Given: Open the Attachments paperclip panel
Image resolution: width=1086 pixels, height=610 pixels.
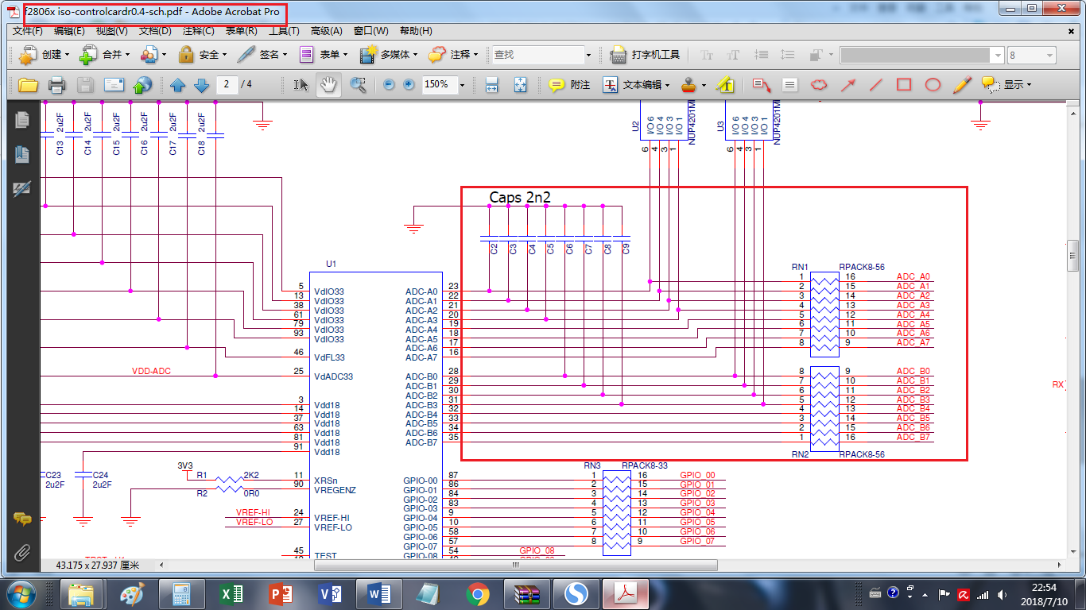Looking at the screenshot, I should [x=22, y=552].
